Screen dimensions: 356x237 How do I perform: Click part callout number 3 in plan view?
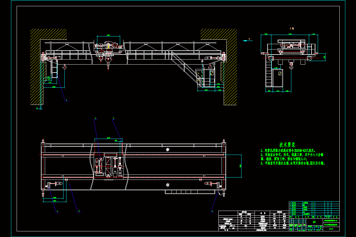point(113,118)
